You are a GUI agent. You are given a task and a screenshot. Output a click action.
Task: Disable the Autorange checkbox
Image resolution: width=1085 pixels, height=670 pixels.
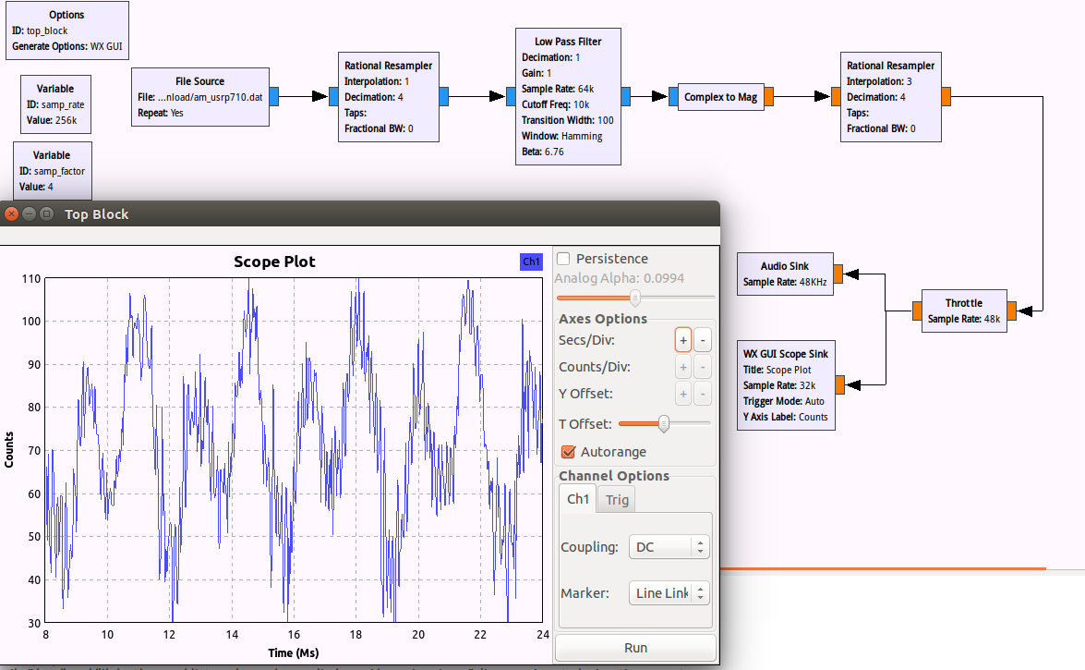[569, 452]
